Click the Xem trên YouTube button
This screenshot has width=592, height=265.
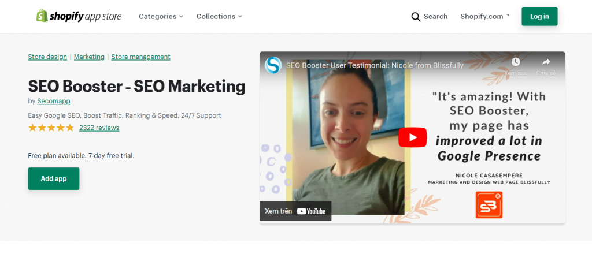(x=295, y=211)
